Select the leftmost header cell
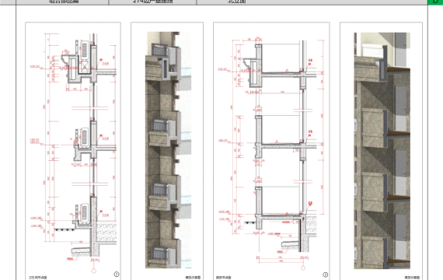443x280 pixels. pos(62,2)
